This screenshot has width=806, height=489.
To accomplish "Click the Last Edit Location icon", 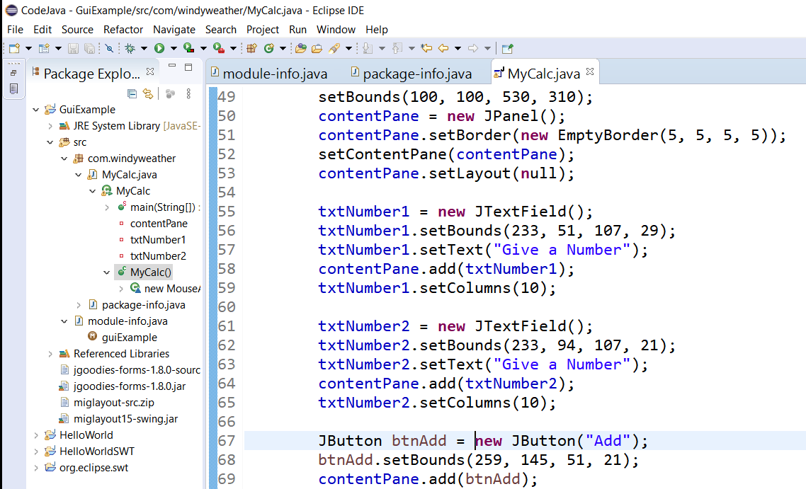I will point(426,48).
